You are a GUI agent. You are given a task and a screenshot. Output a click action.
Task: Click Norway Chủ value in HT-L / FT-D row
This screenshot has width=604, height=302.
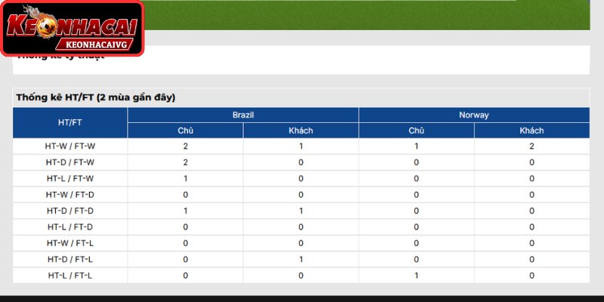pyautogui.click(x=417, y=227)
